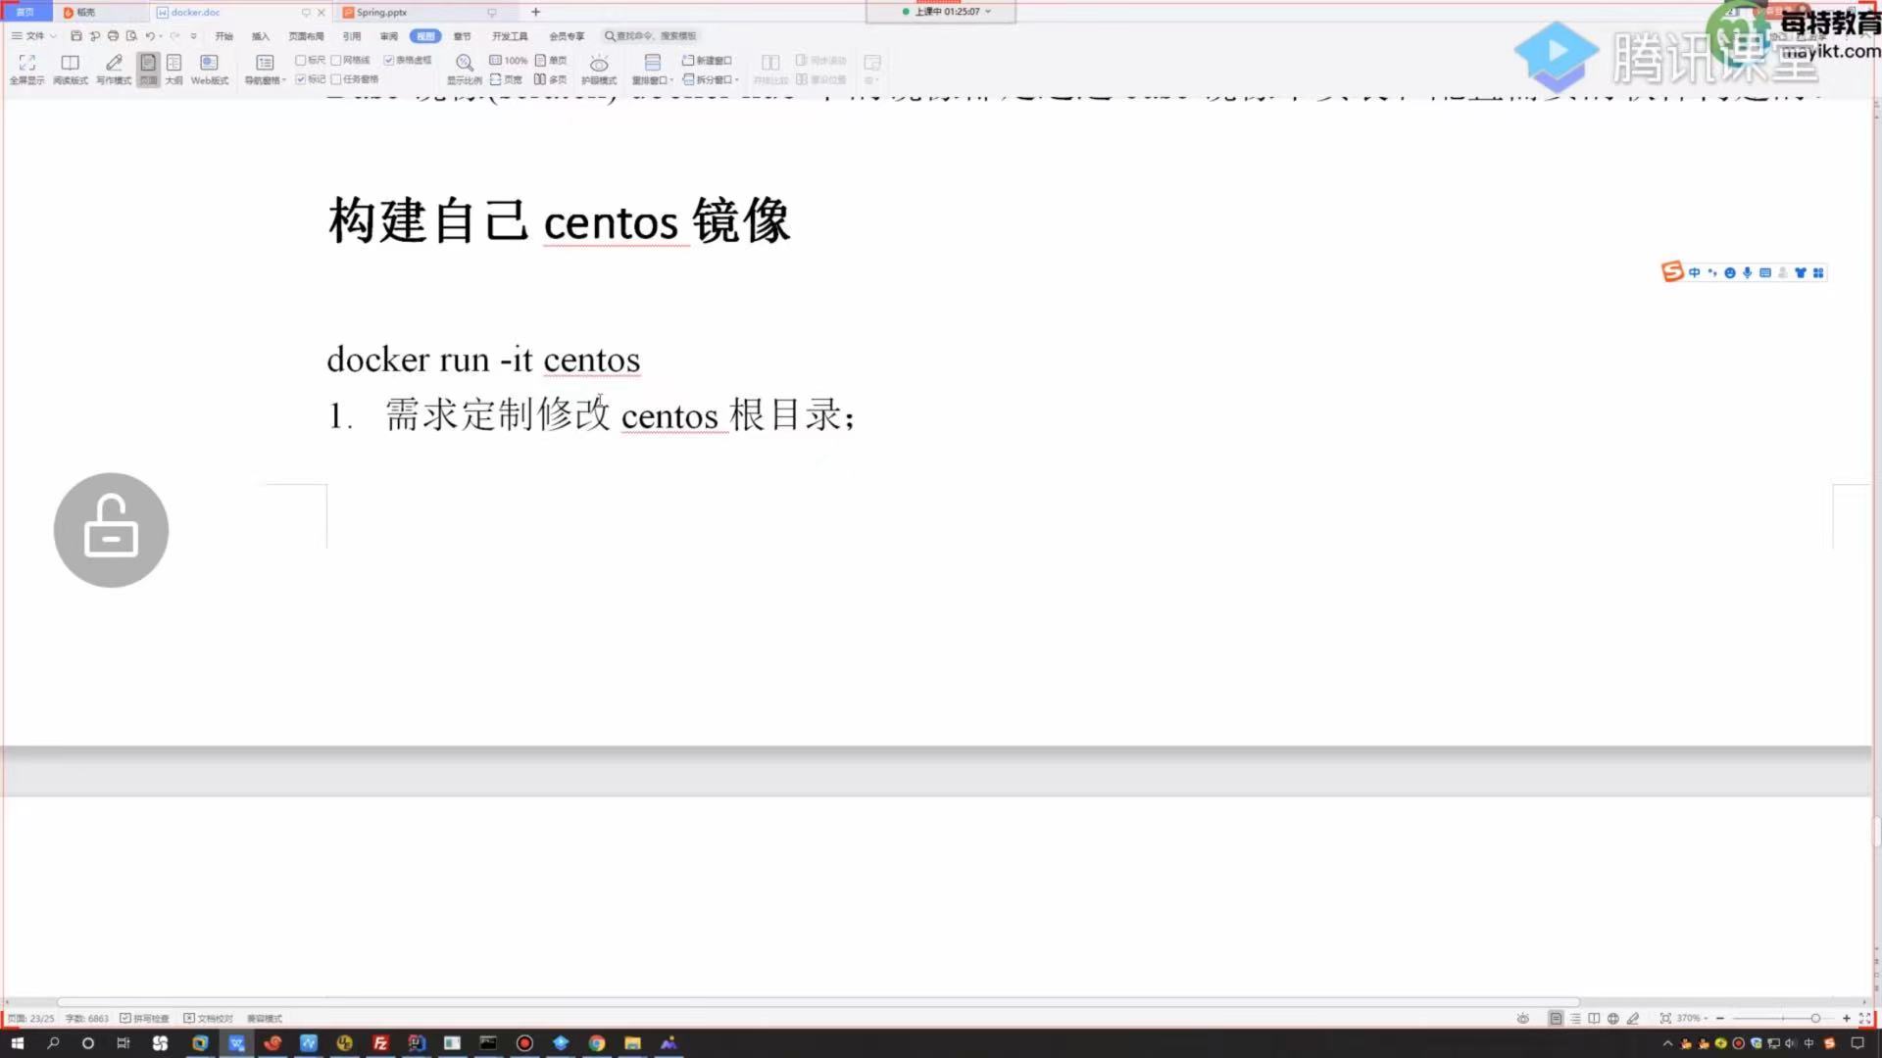Viewport: 1882px width, 1058px height.
Task: Click the 100% zoom button
Action: [x=509, y=60]
